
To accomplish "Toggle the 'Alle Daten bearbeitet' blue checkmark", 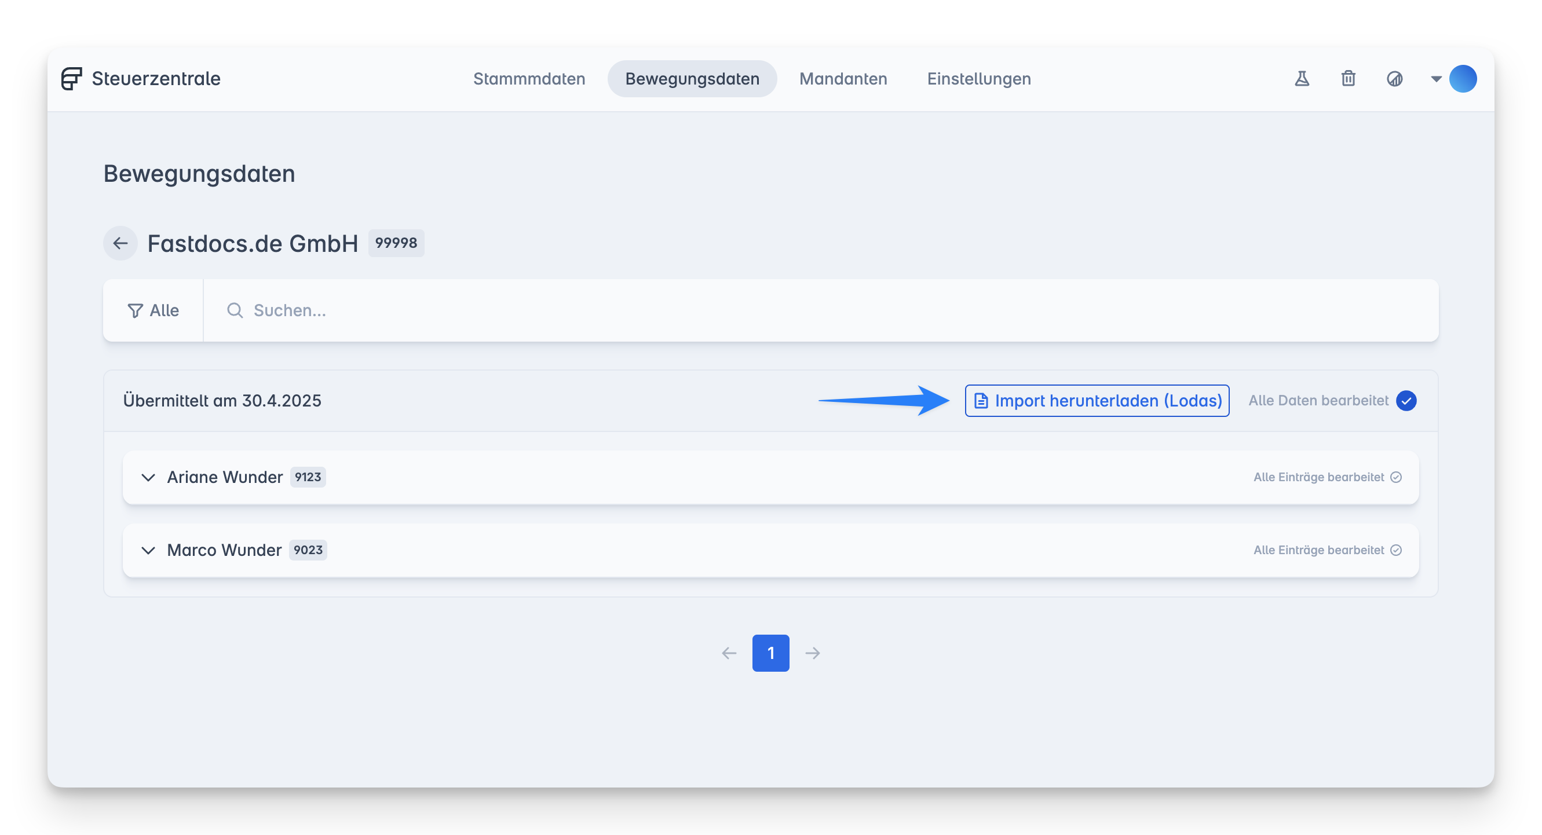I will click(x=1406, y=401).
